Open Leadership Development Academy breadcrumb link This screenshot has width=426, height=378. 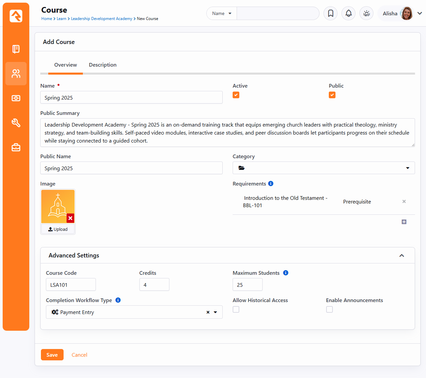pos(102,19)
